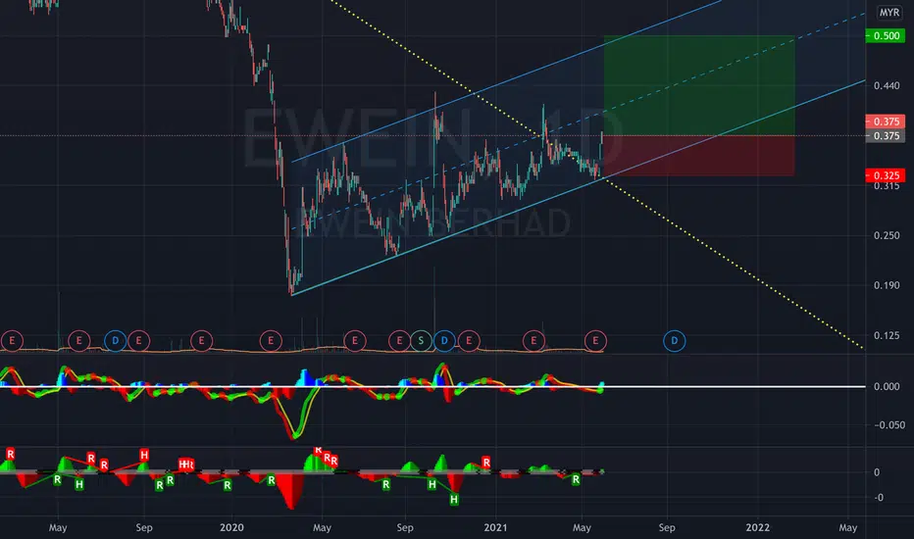Image resolution: width=914 pixels, height=539 pixels.
Task: Click the 0.315 price scale value
Action: tap(887, 186)
